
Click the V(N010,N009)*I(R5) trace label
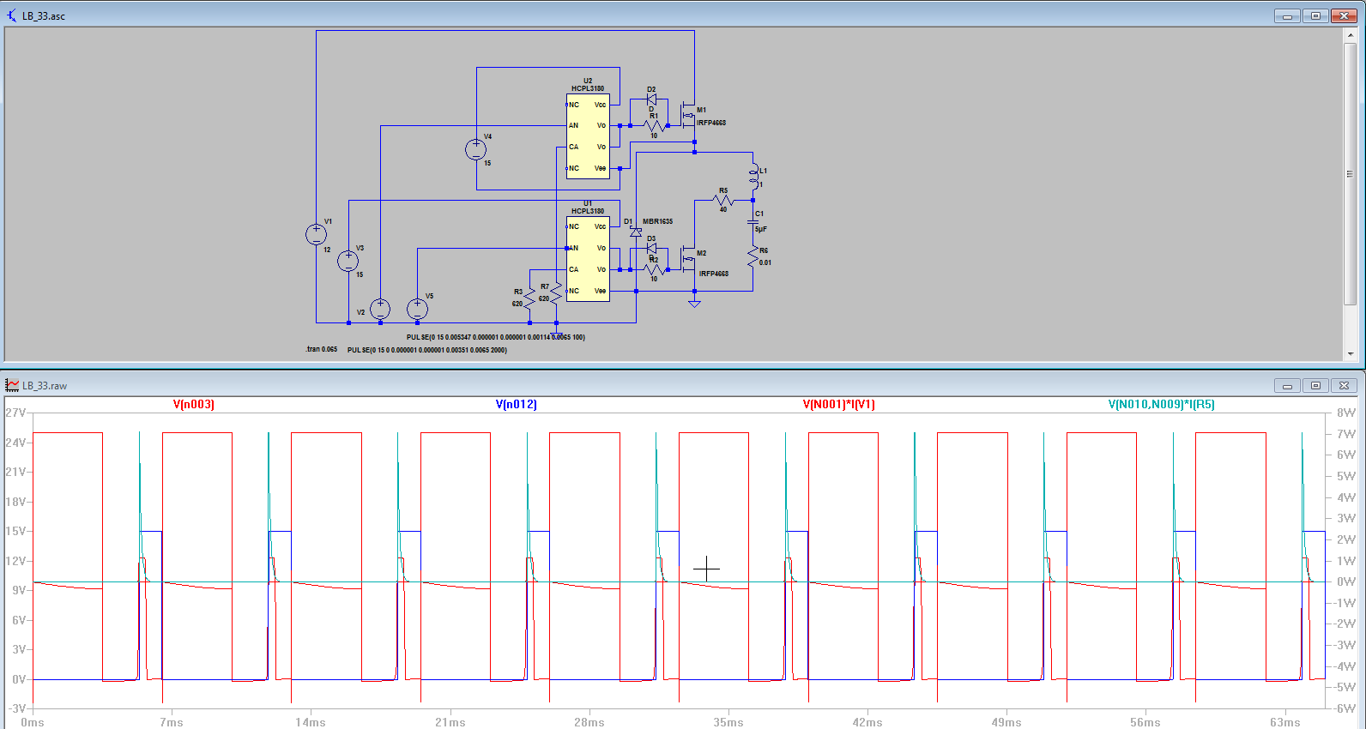tap(1161, 404)
